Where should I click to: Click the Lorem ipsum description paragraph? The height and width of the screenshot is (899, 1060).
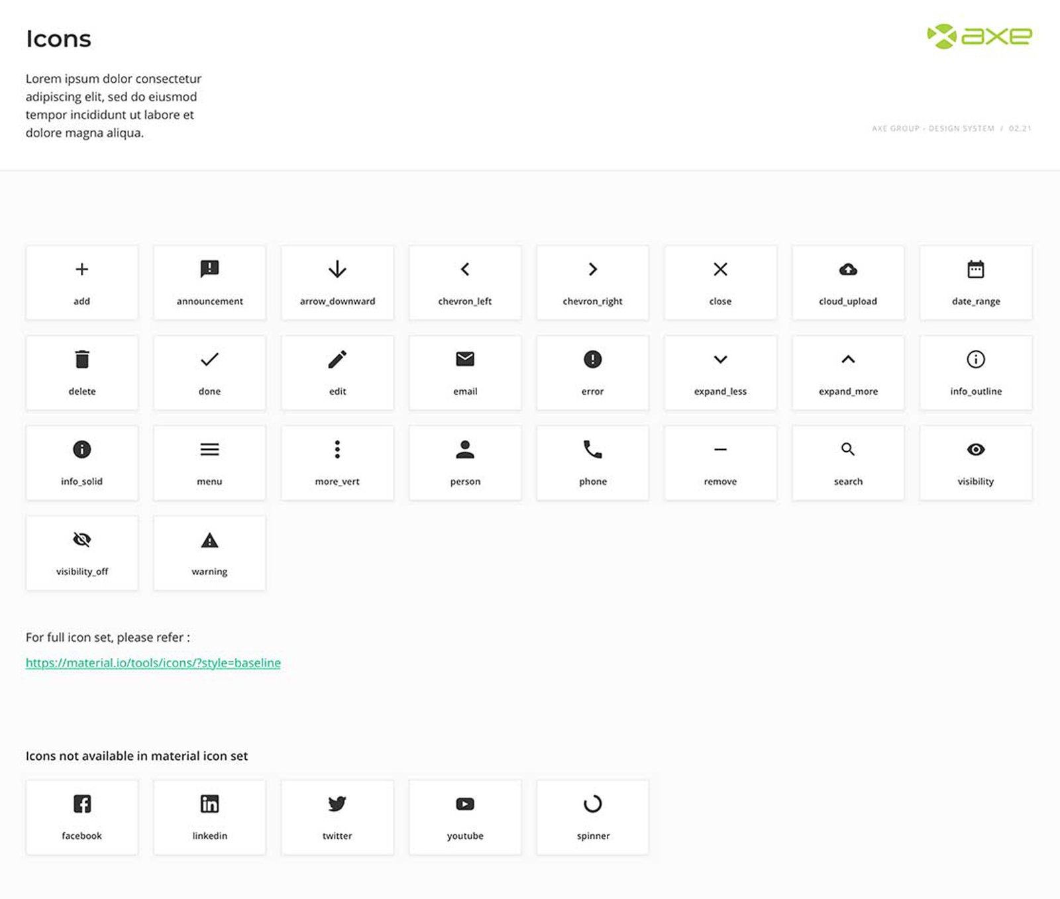click(113, 106)
